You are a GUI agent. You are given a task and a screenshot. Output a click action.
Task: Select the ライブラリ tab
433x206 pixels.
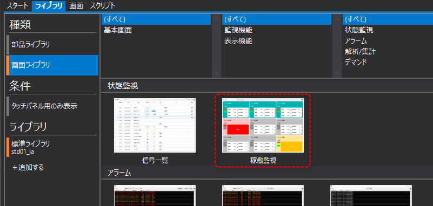pos(49,5)
